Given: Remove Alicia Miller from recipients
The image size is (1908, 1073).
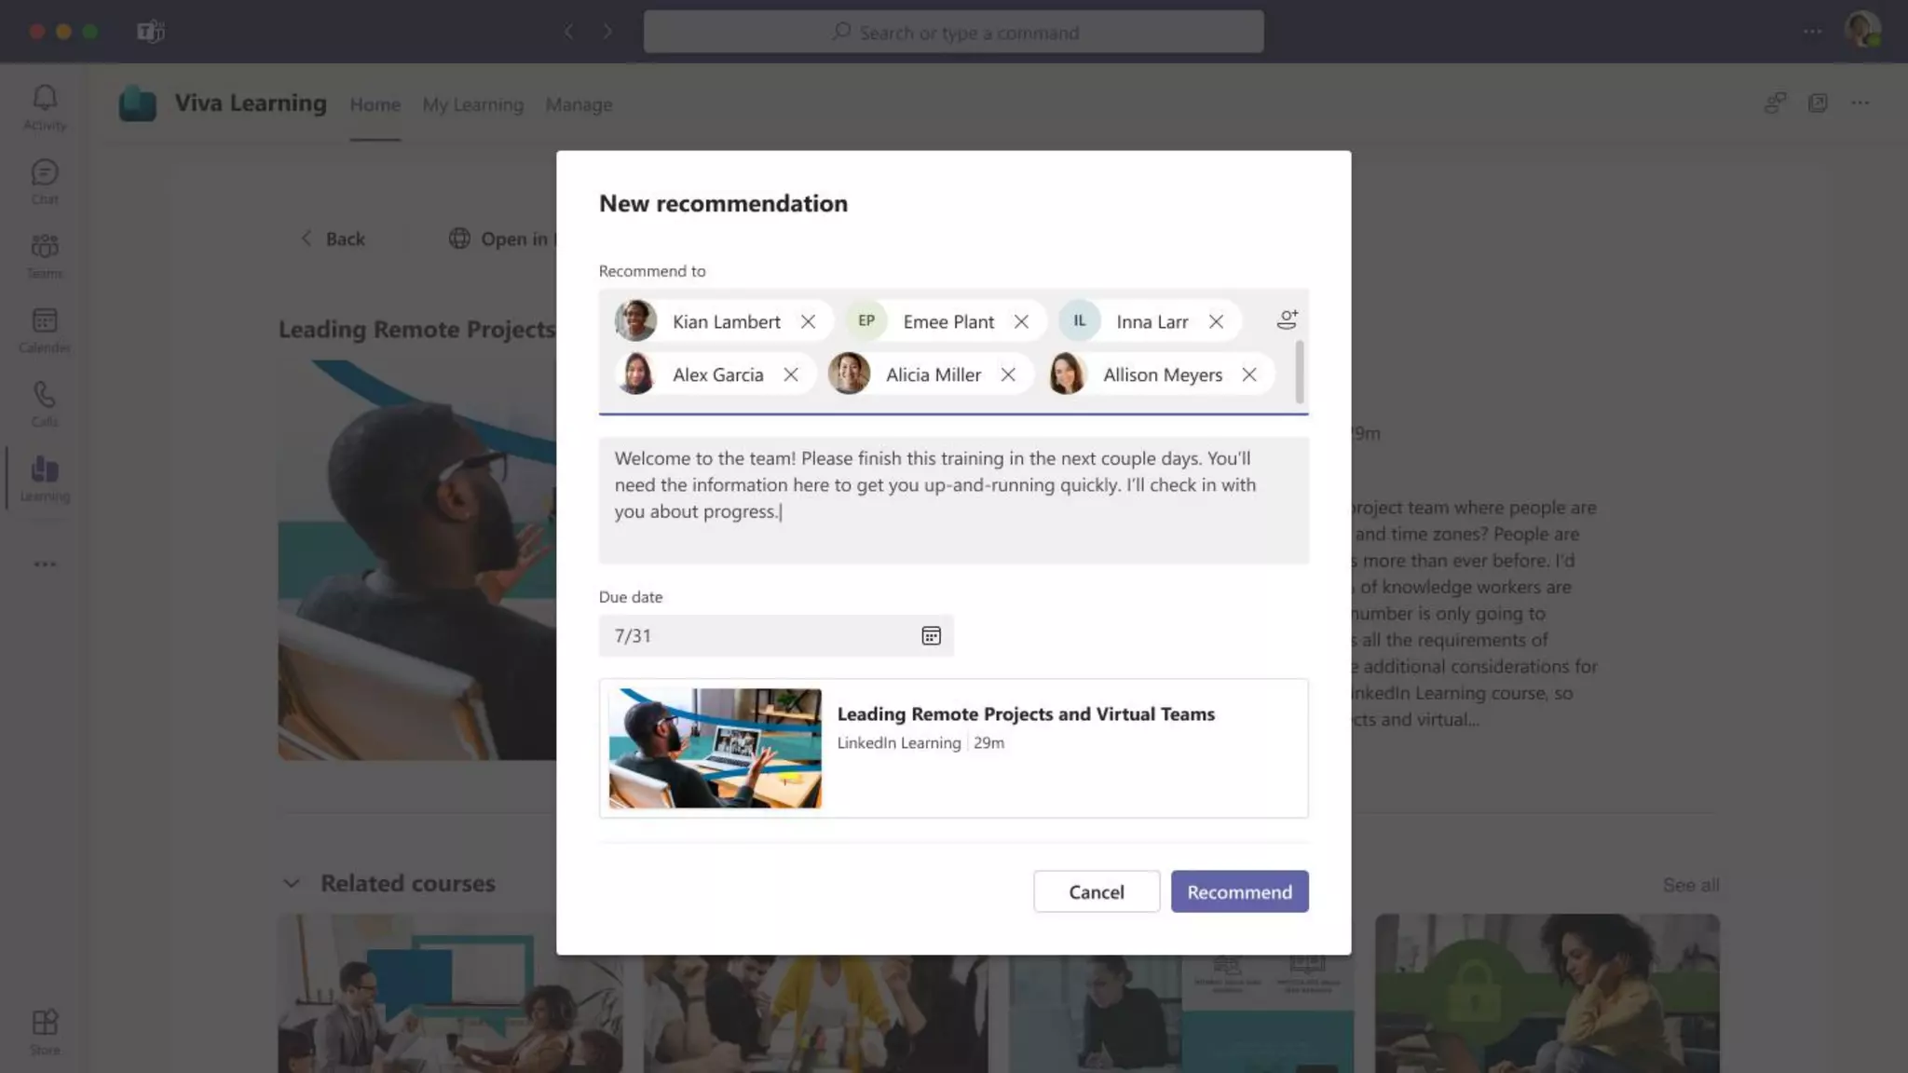Looking at the screenshot, I should 1008,374.
